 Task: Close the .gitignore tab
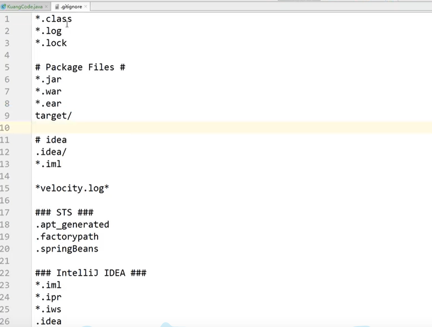[86, 6]
